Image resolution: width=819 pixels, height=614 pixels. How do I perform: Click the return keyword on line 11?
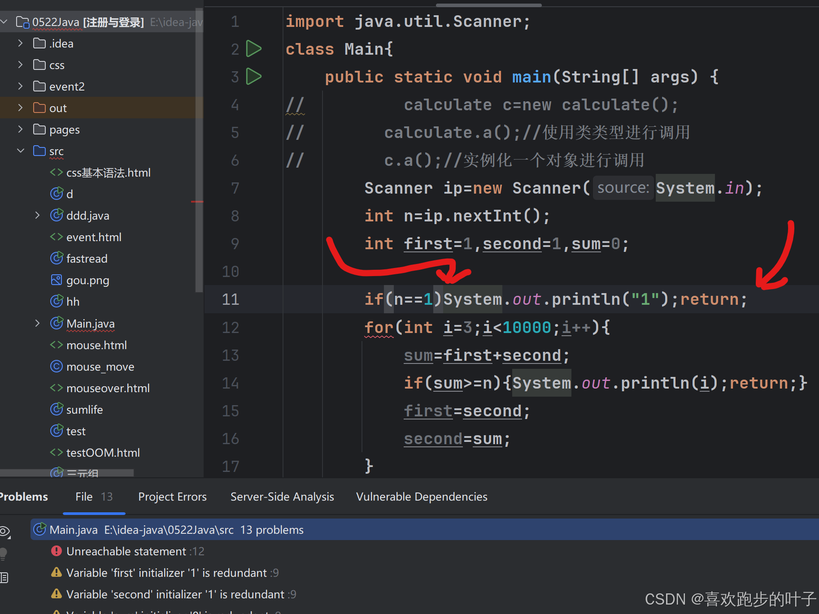(709, 299)
